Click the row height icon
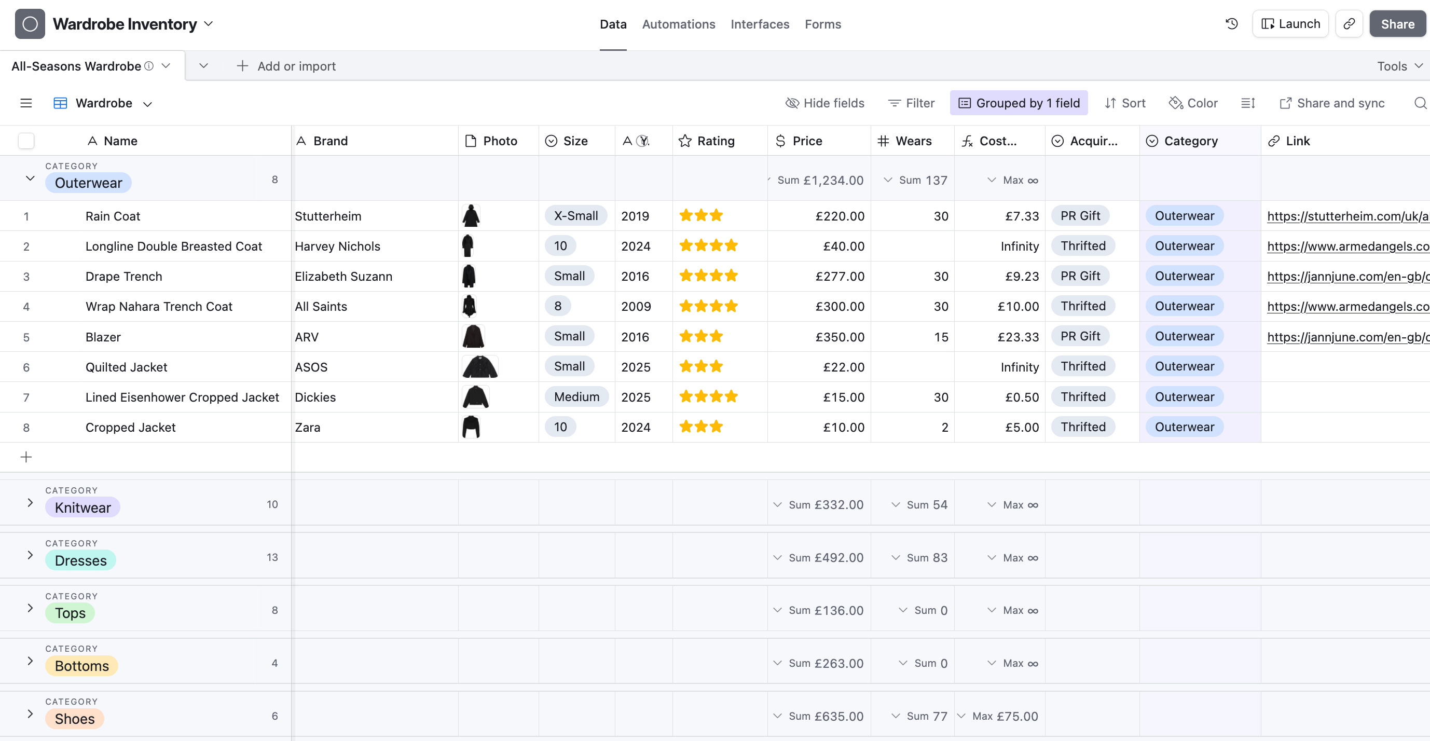This screenshot has width=1430, height=741. pyautogui.click(x=1247, y=103)
